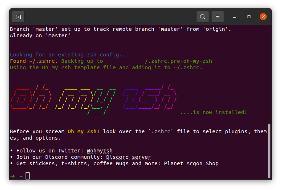Open the terminal search tool
This screenshot has width=281, height=190.
[x=203, y=17]
